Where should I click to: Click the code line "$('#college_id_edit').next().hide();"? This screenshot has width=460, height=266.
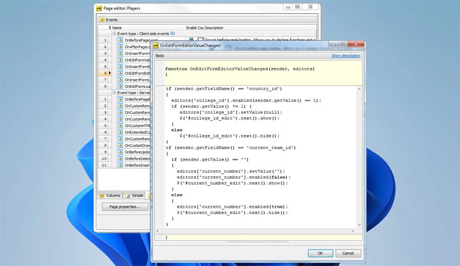[229, 136]
